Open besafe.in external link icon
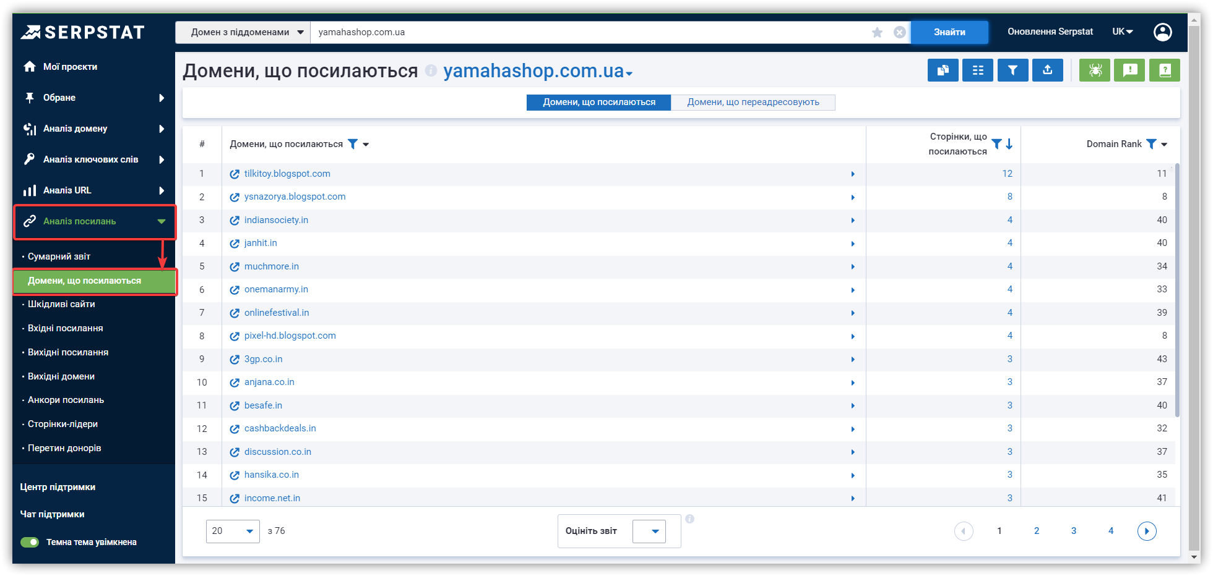 [235, 406]
